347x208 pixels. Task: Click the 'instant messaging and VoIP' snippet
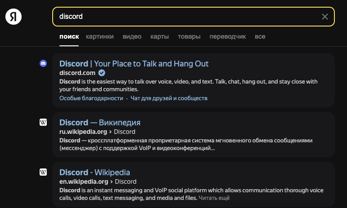[191, 194]
